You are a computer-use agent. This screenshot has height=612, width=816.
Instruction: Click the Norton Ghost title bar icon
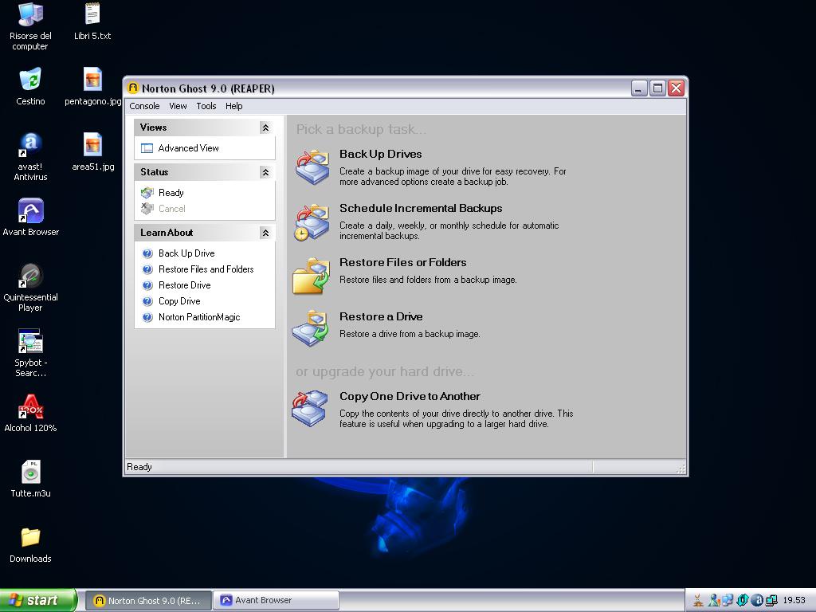133,88
